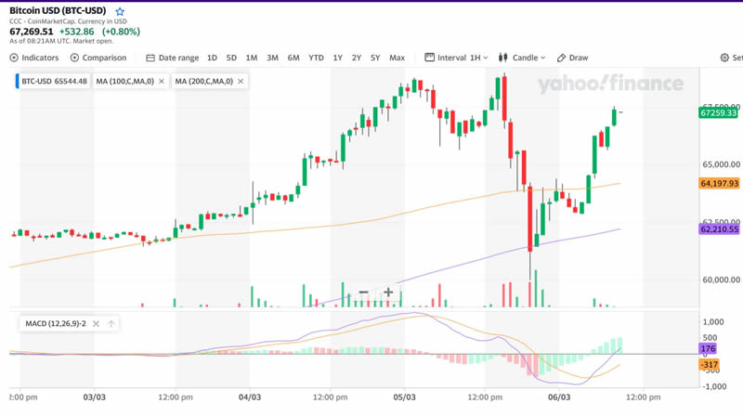Remove the MA (200,C,MA,0) indicator

coord(240,82)
